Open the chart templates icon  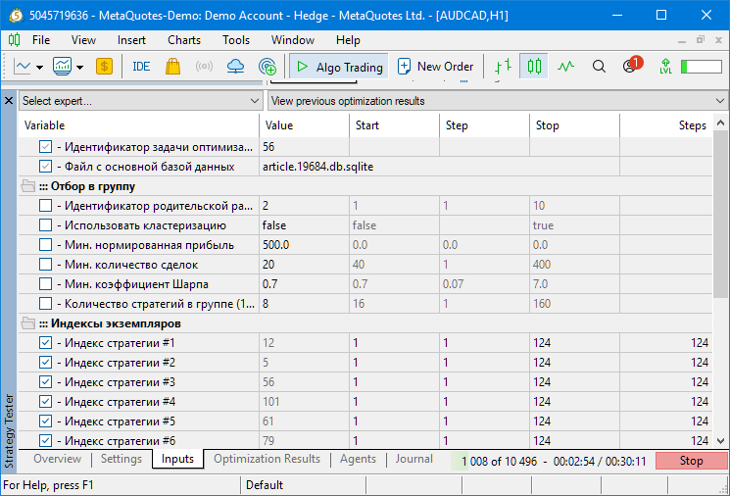[62, 67]
